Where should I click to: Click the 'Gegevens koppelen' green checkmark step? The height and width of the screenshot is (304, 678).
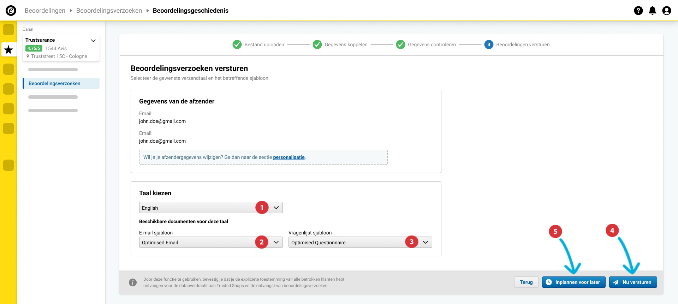click(317, 44)
